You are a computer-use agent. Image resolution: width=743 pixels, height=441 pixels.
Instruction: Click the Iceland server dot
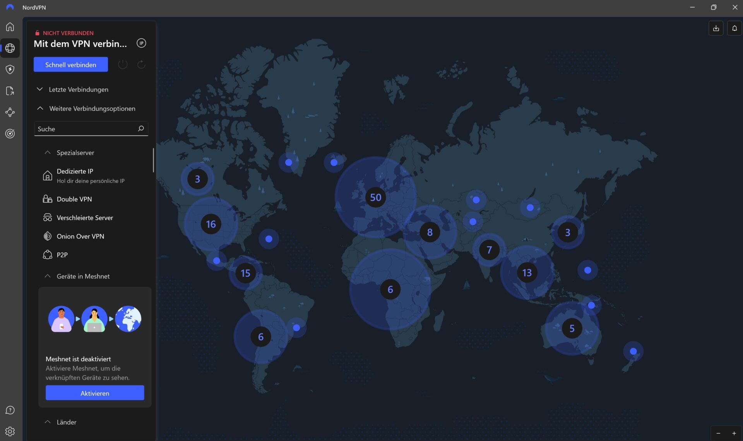click(334, 162)
